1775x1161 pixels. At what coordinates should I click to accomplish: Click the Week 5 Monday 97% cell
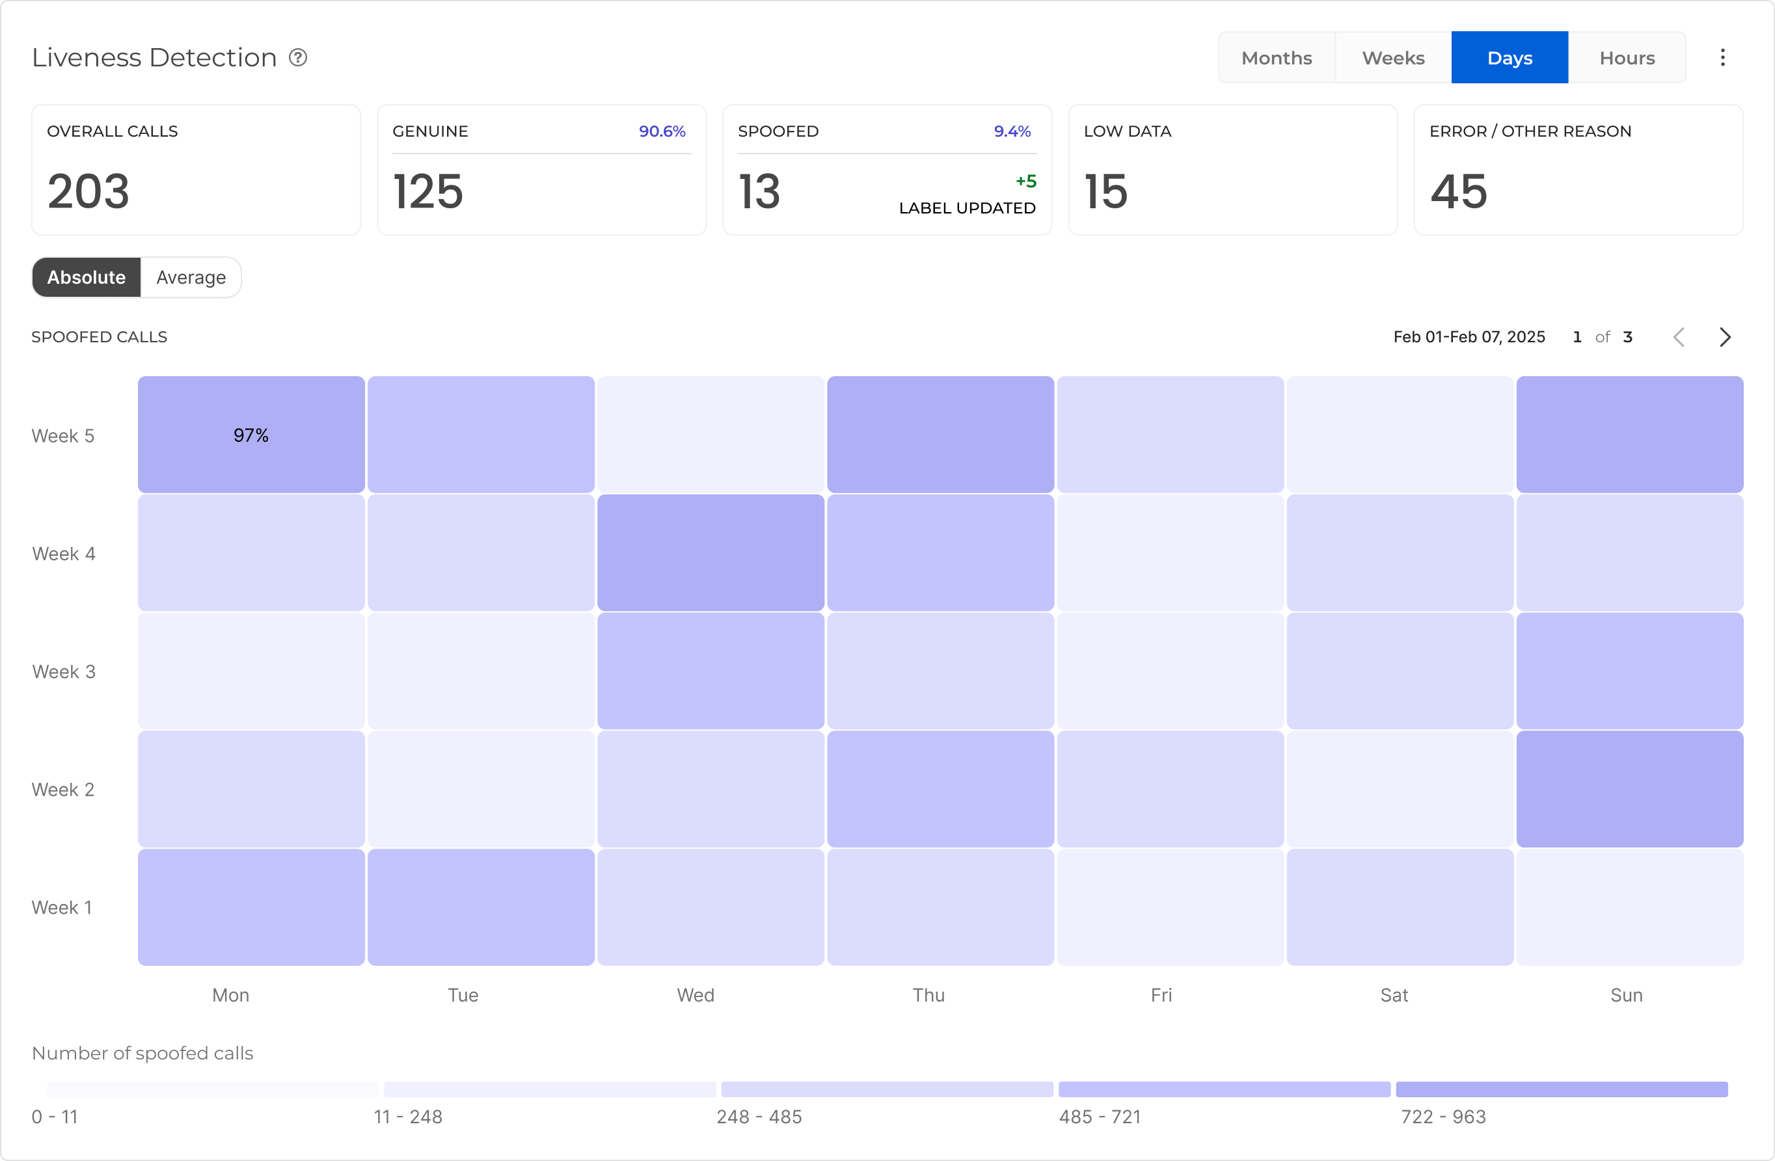tap(251, 435)
